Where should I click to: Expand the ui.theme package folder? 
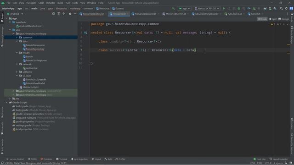[x=17, y=72]
